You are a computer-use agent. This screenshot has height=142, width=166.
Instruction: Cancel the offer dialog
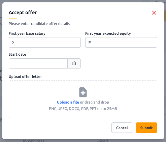point(122,128)
